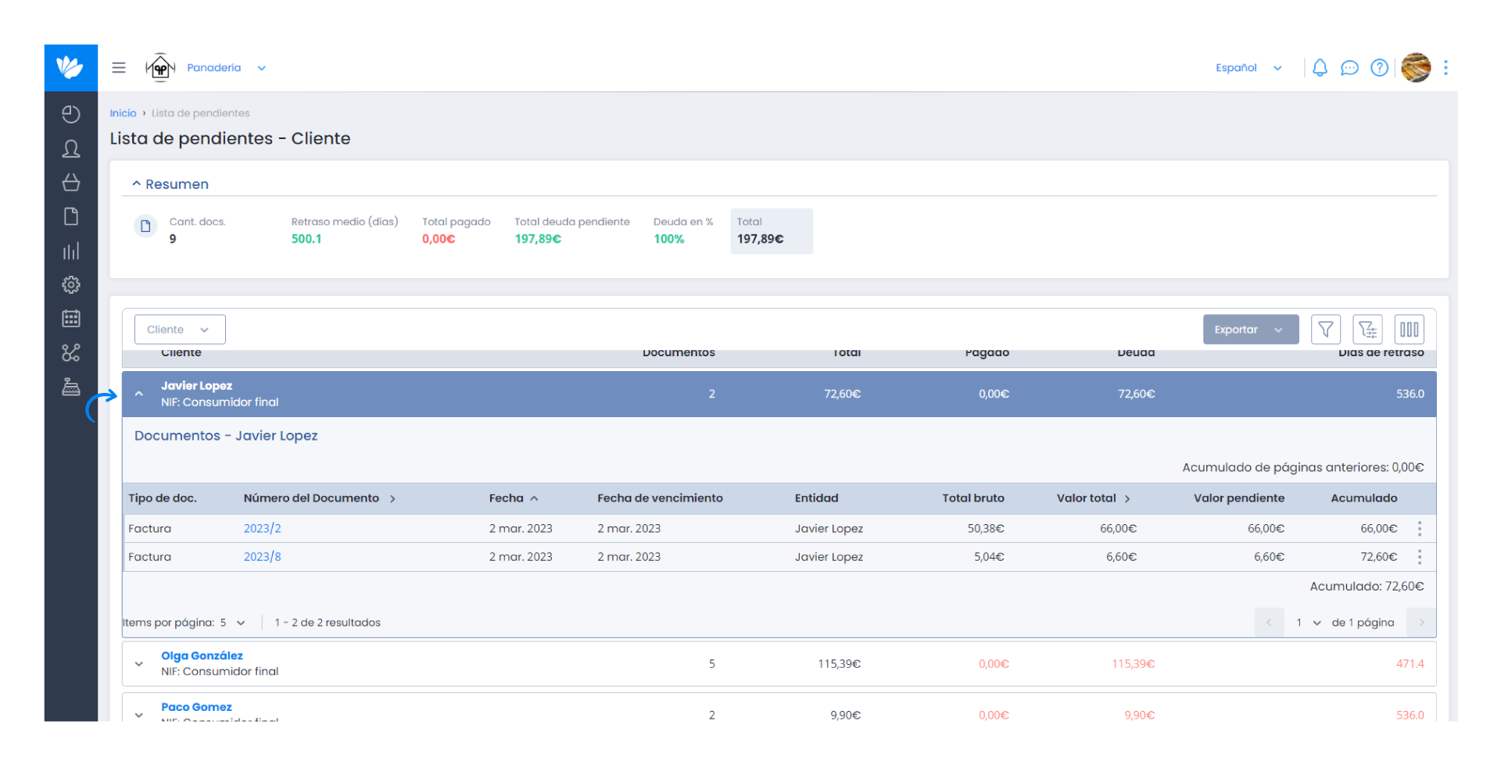Image resolution: width=1501 pixels, height=764 pixels.
Task: Click the filter funnel icon
Action: click(x=1326, y=330)
